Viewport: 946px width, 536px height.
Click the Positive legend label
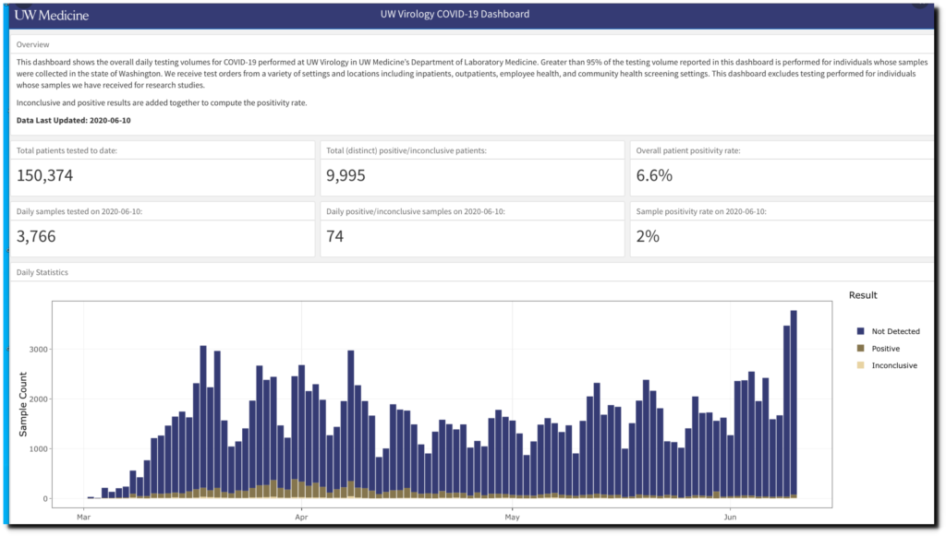tap(885, 349)
